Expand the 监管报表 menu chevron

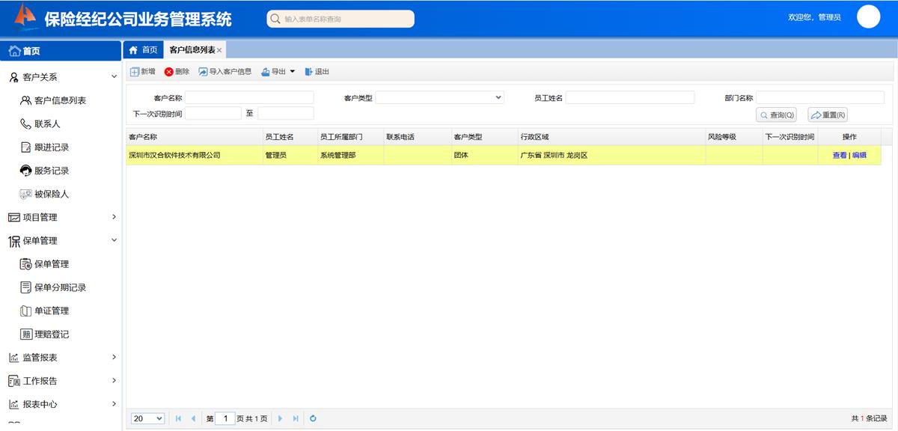click(x=114, y=358)
